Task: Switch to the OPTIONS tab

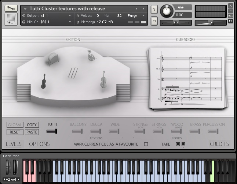Action: (x=39, y=144)
